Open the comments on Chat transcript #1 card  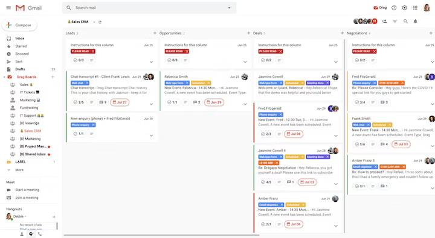103,102
